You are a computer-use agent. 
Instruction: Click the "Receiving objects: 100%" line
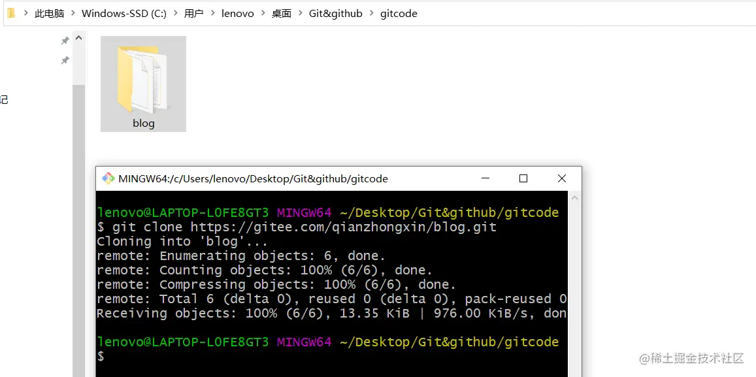click(x=332, y=314)
